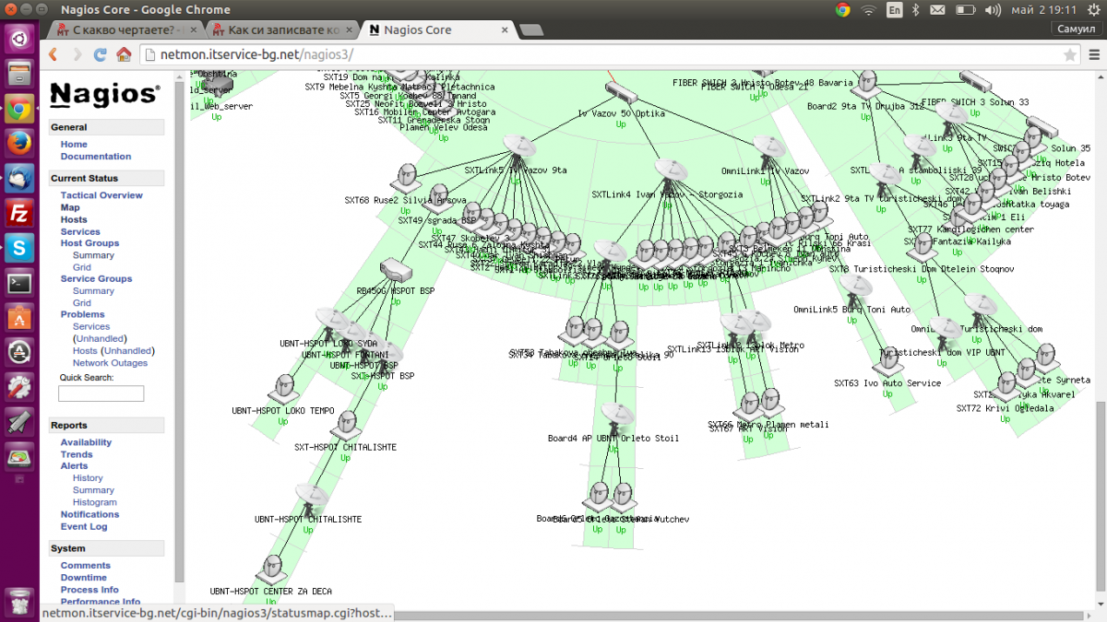The height and width of the screenshot is (622, 1107).
Task: Open the Availability report link
Action: click(x=86, y=442)
